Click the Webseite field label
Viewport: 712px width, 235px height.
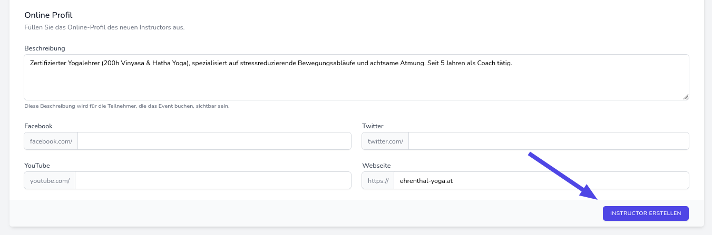tap(376, 166)
